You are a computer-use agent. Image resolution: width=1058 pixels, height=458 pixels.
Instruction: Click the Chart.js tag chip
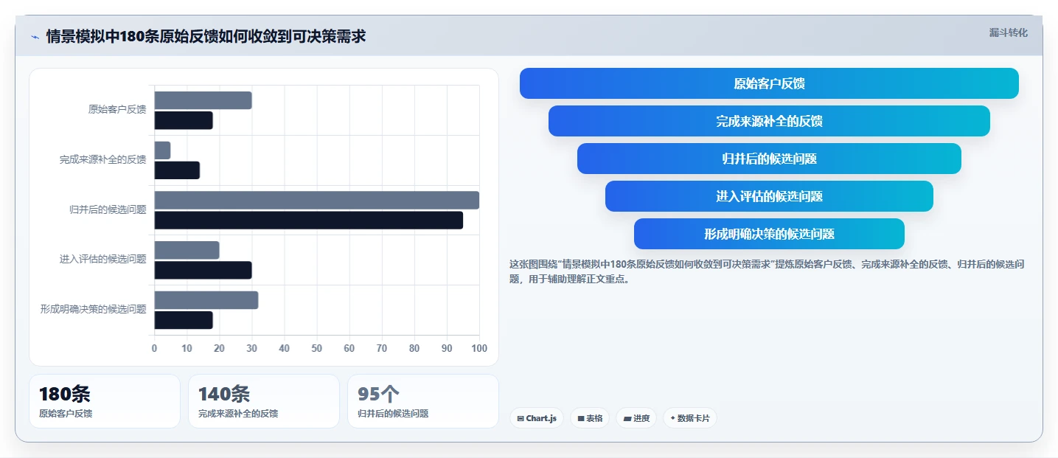tap(537, 418)
